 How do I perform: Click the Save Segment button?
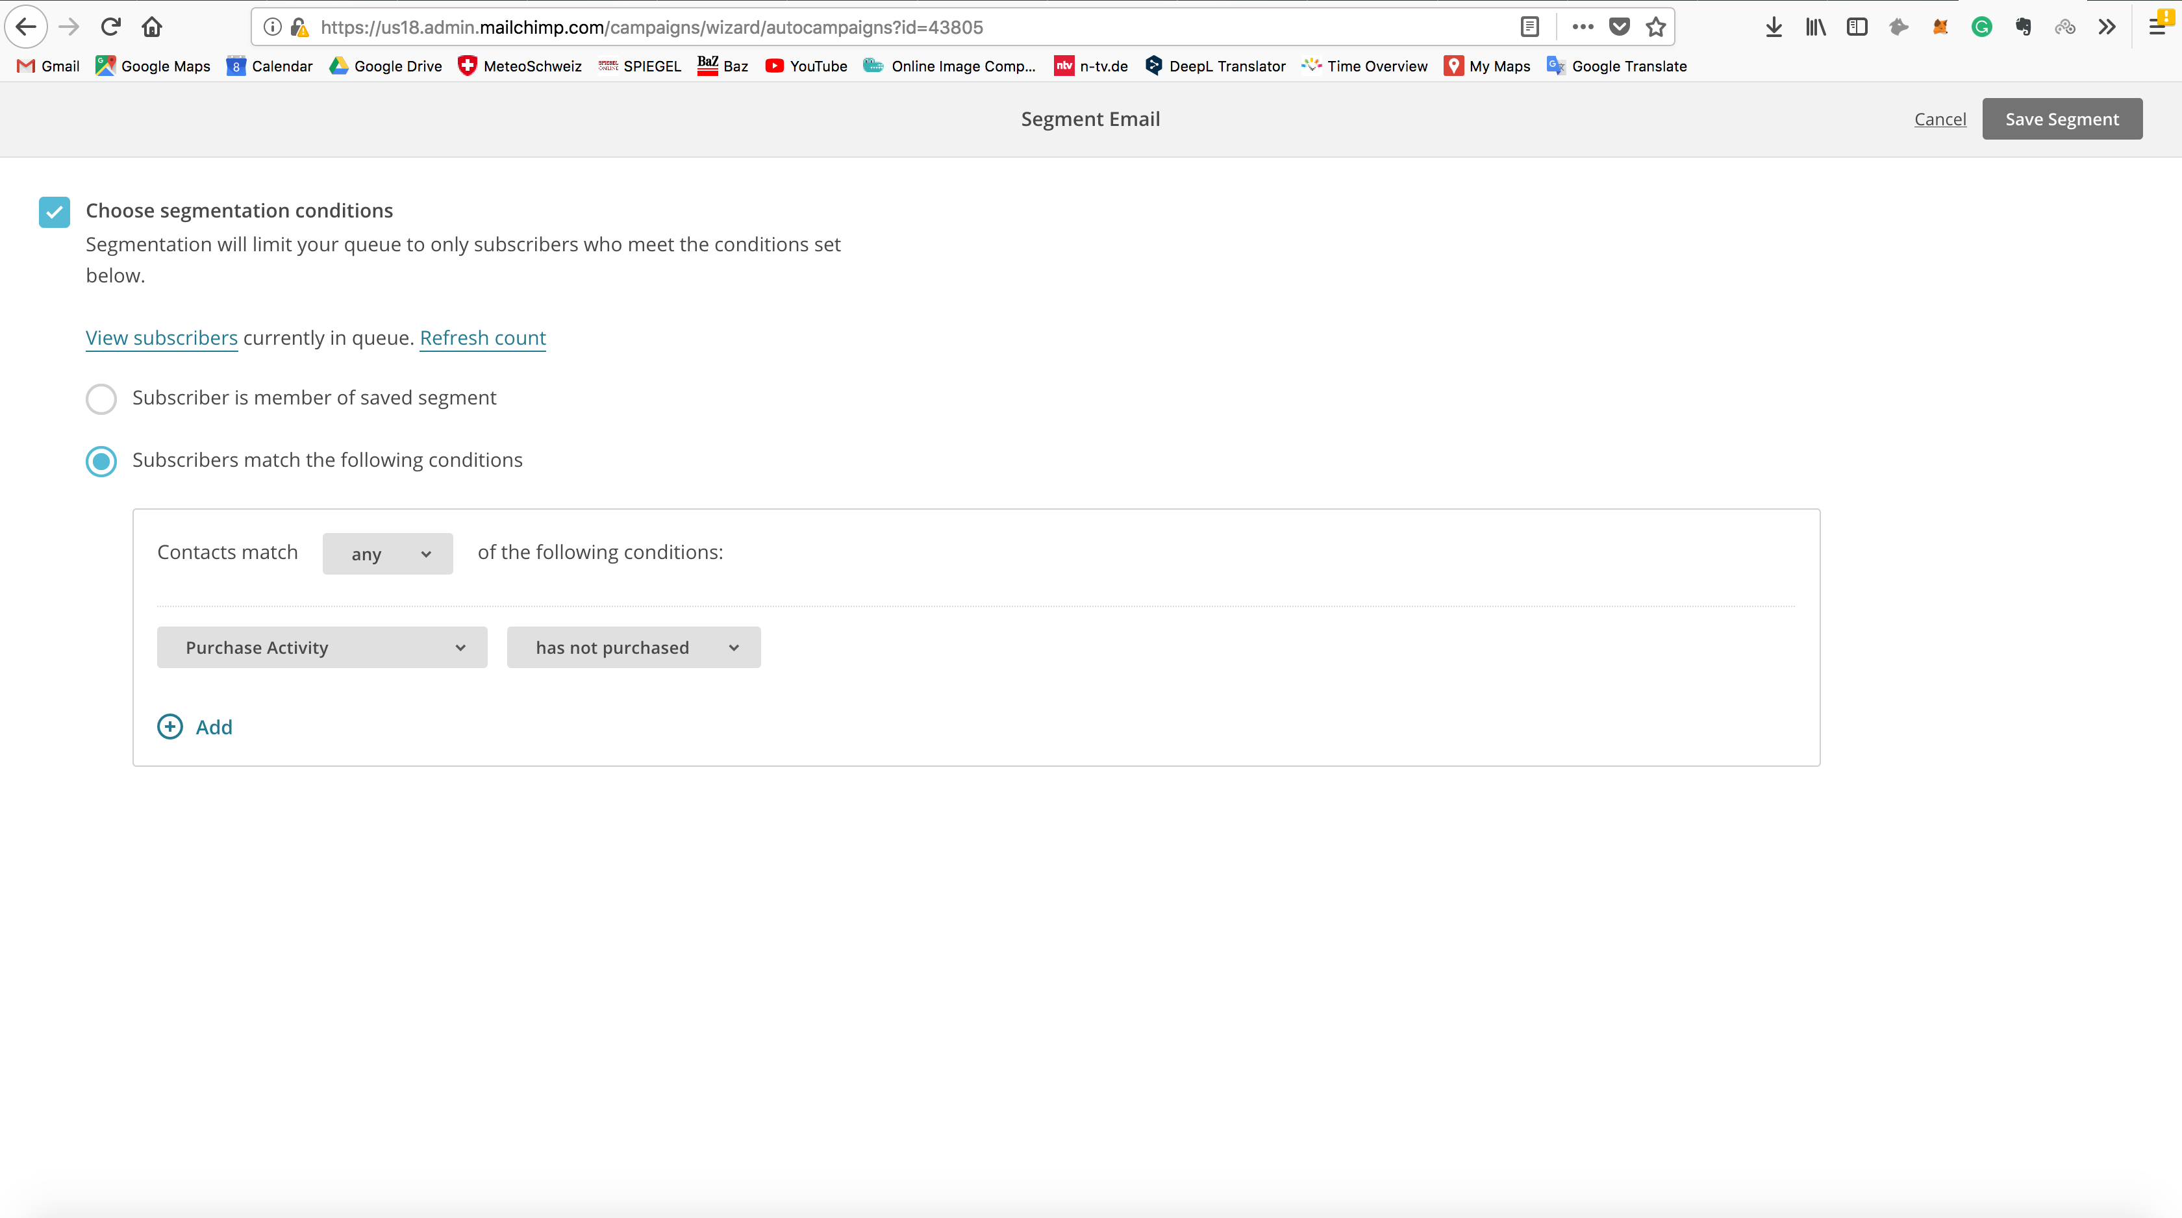coord(2062,119)
